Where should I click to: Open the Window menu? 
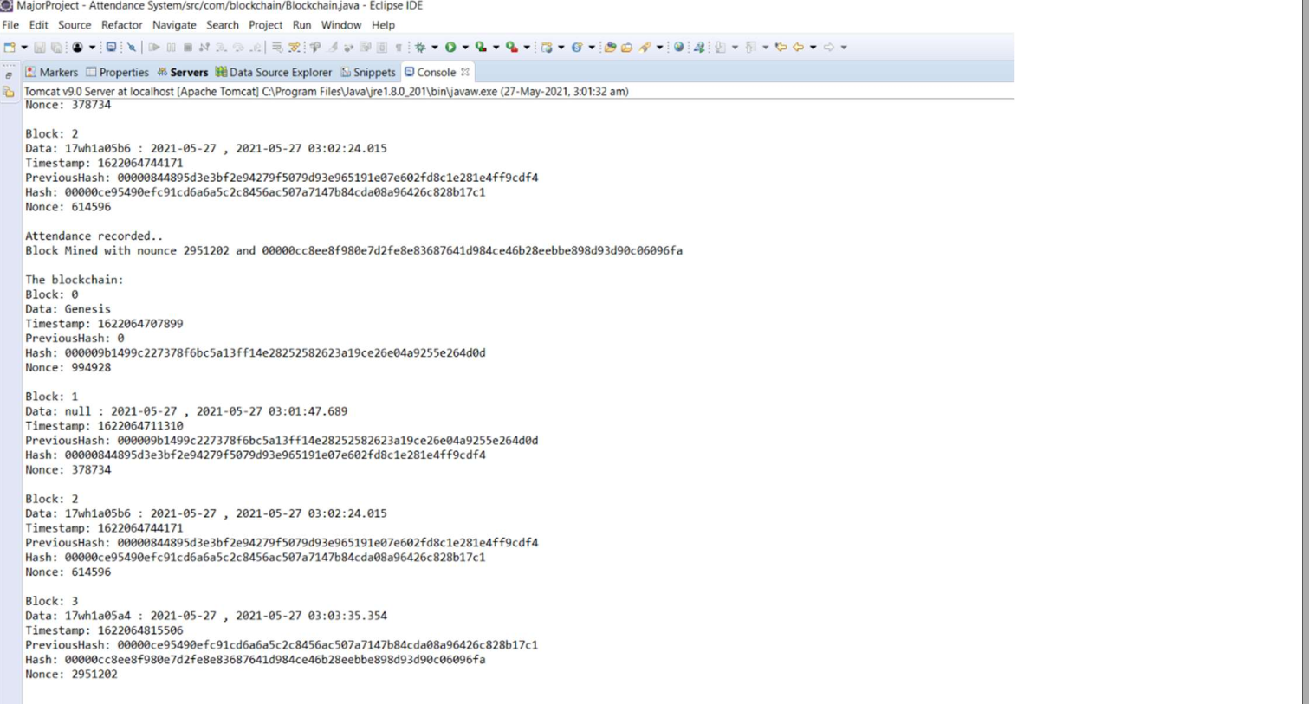pos(341,25)
